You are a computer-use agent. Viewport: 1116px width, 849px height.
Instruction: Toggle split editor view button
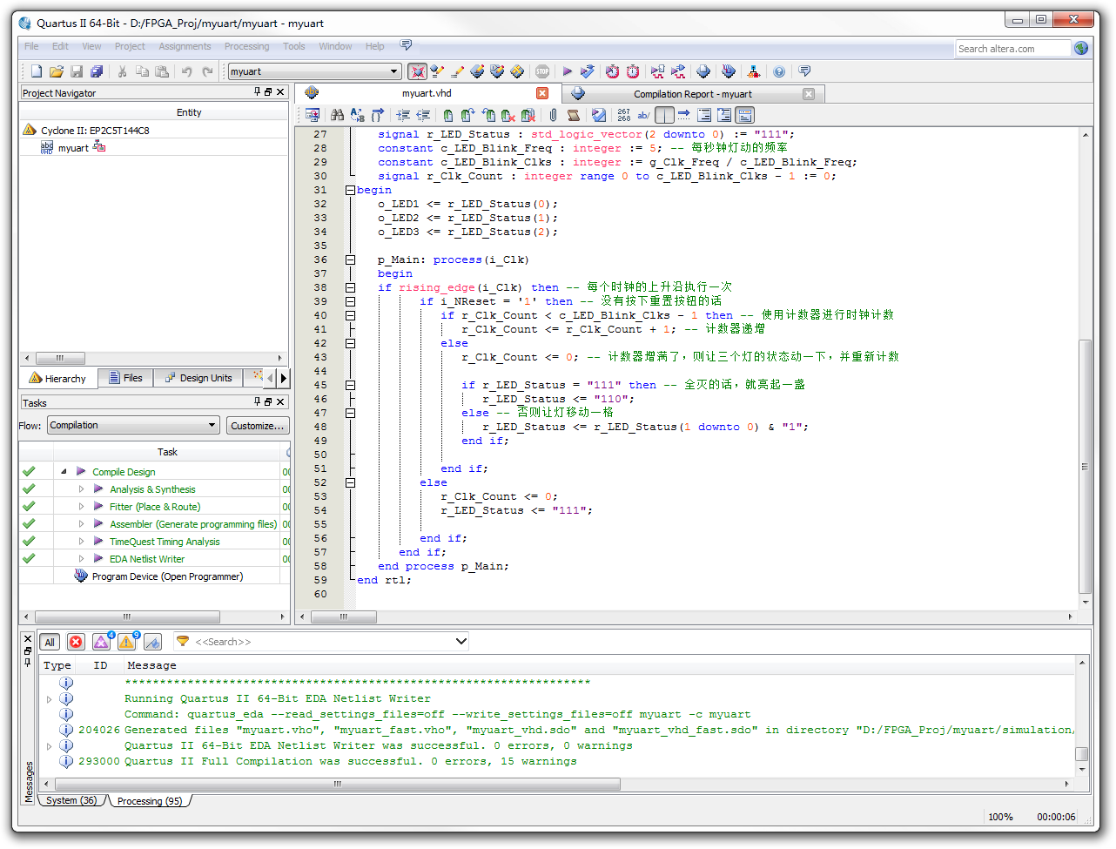tap(664, 115)
